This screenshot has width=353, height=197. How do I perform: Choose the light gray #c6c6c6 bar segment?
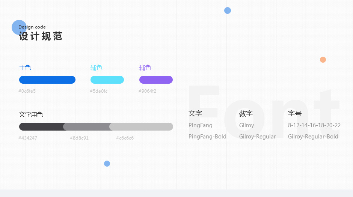pos(141,126)
